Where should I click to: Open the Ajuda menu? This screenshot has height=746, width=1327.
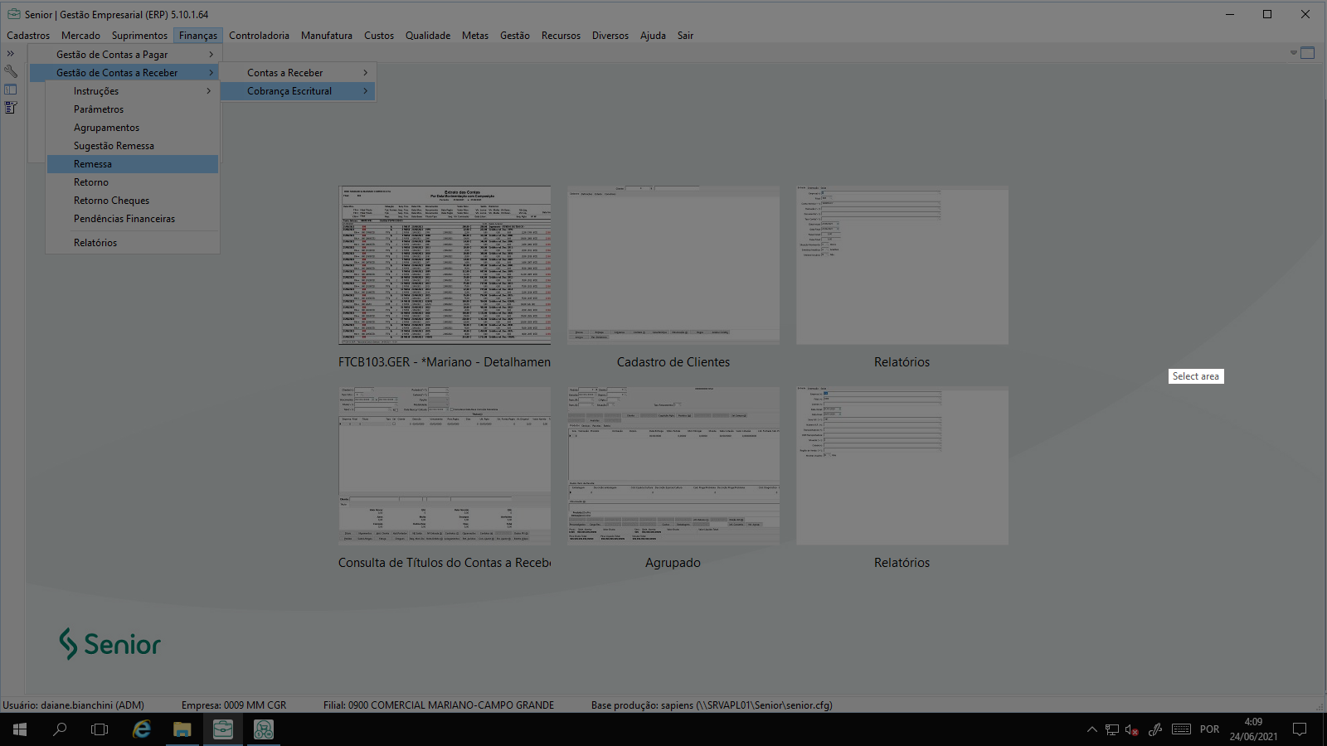tap(653, 36)
